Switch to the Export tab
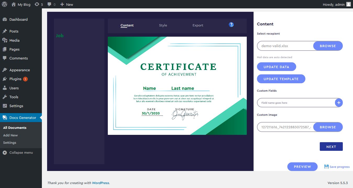 coord(198,25)
